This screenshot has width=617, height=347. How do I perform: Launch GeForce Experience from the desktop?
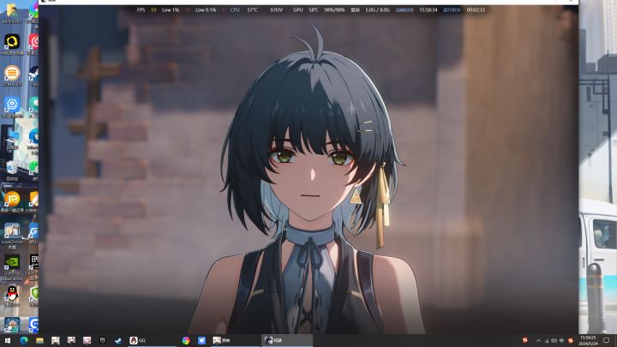[x=12, y=268]
